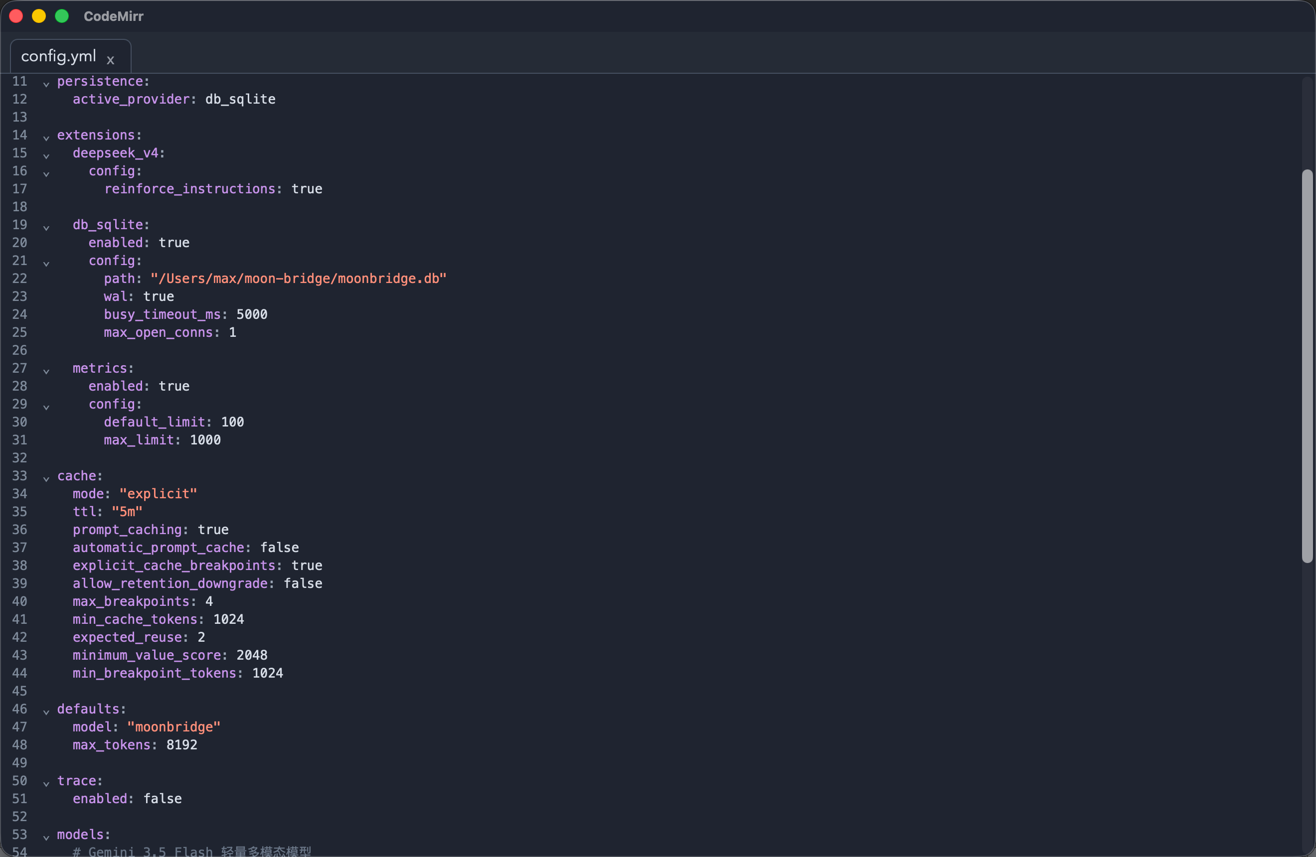The image size is (1316, 857).
Task: Fold the deepseek_v4 section on line 15
Action: [x=46, y=156]
